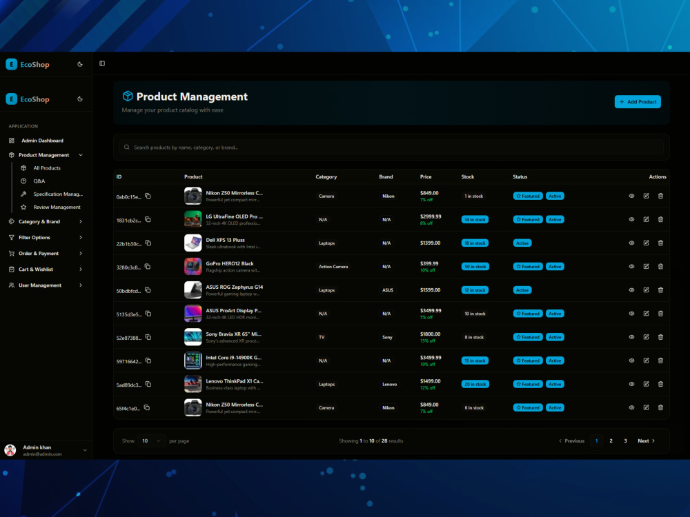Click the product search input field
This screenshot has height=517, width=690.
[392, 148]
